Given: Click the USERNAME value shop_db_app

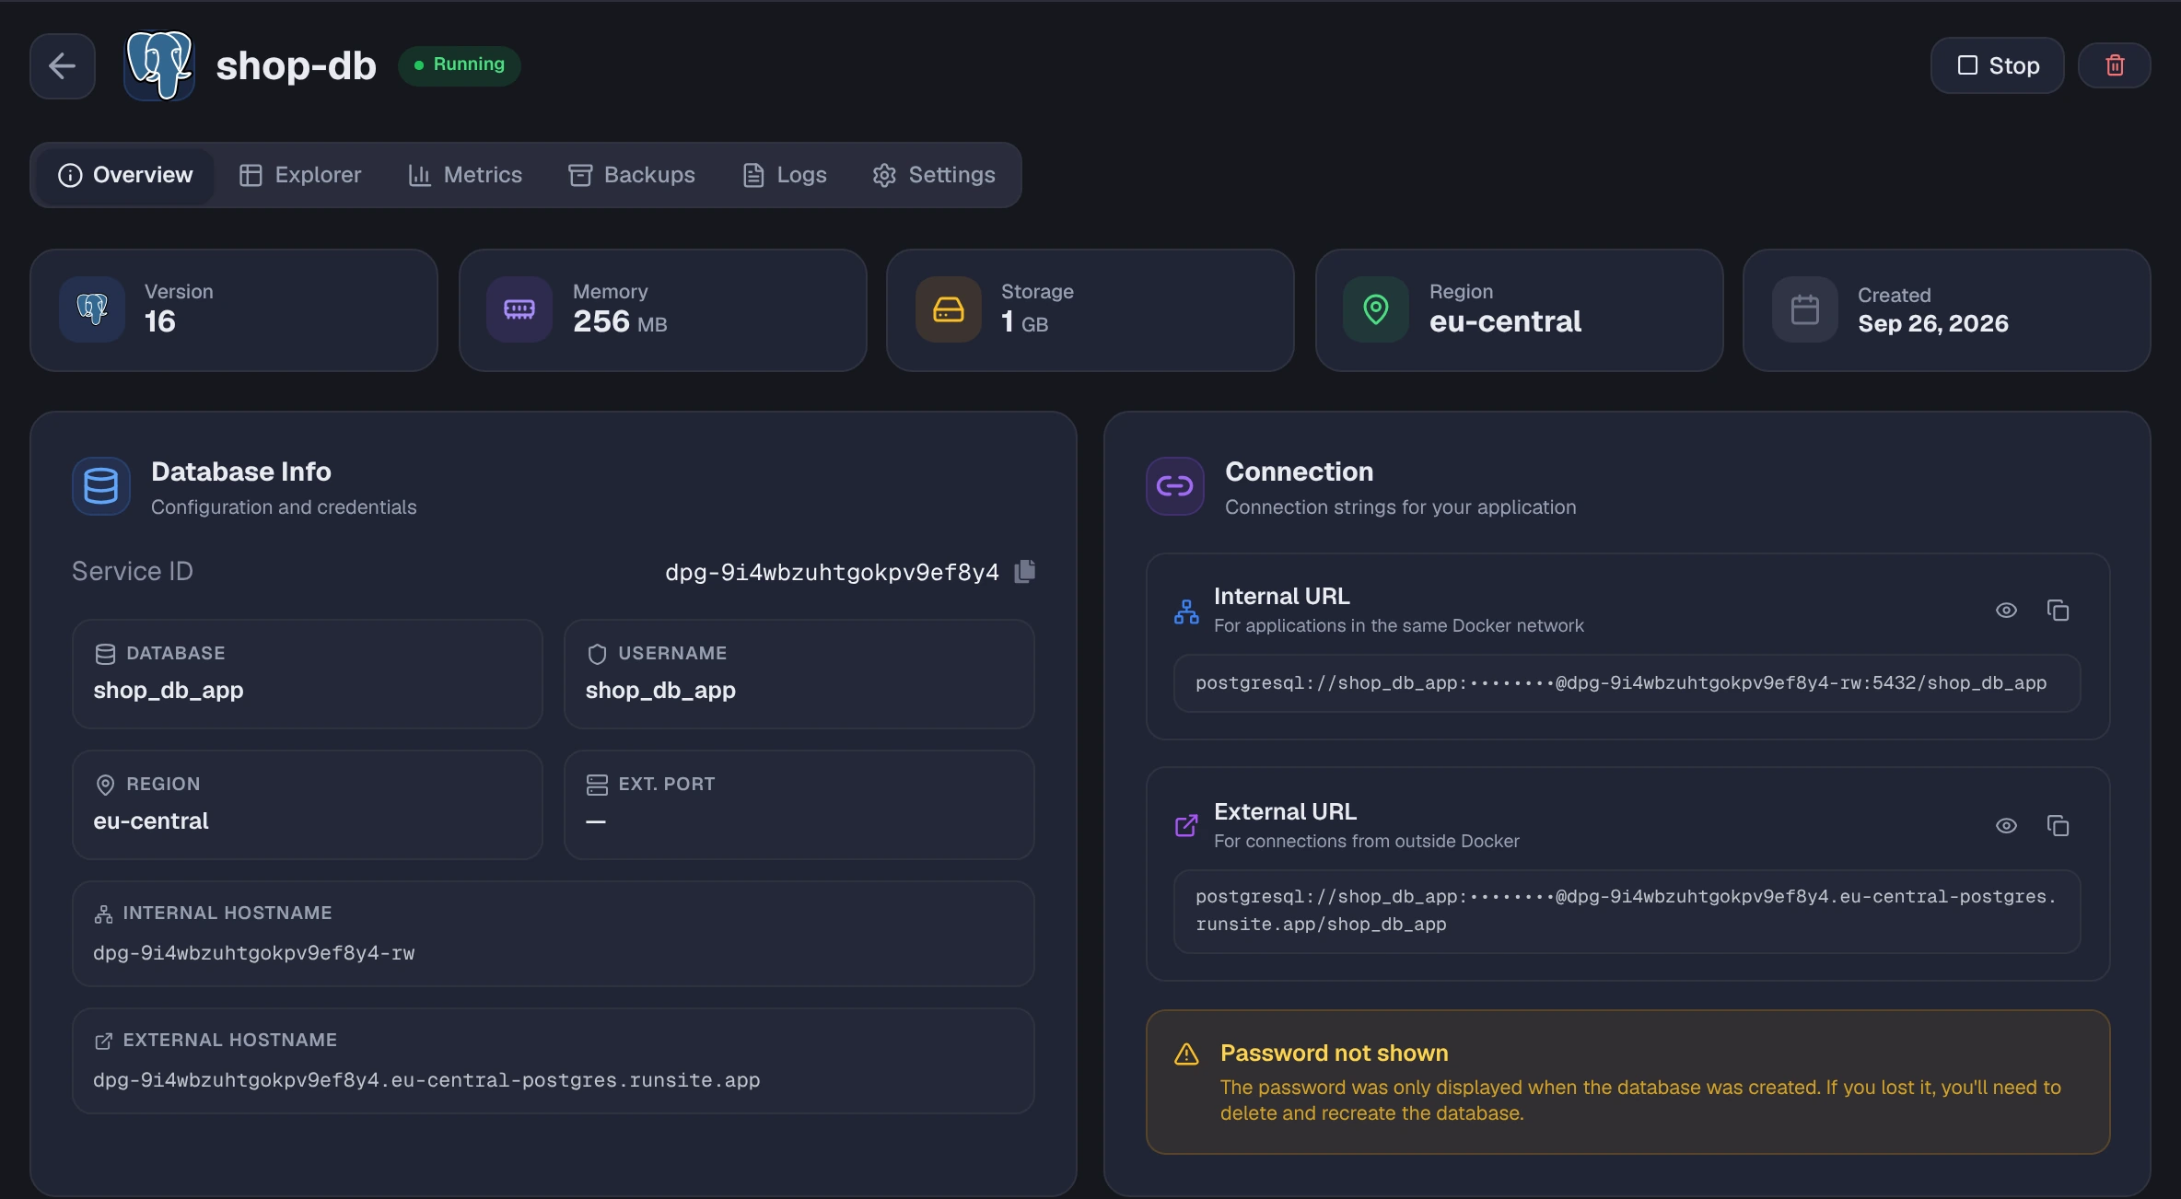Looking at the screenshot, I should point(660,690).
